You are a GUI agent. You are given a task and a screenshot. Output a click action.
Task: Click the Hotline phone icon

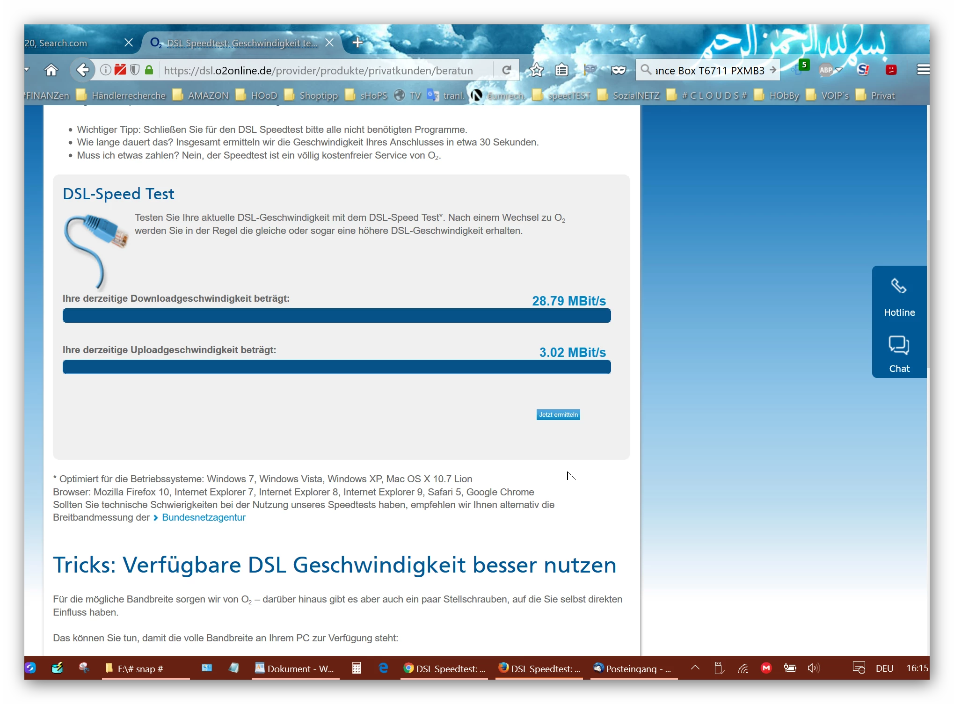[x=898, y=286]
